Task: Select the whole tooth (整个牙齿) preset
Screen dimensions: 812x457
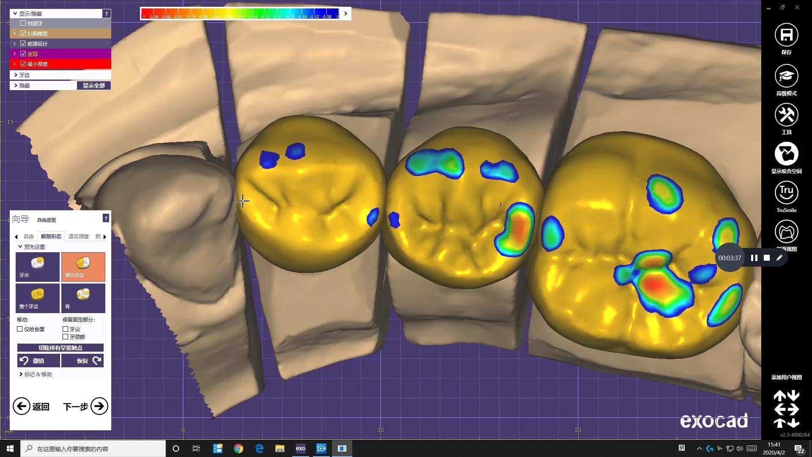Action: [38, 298]
